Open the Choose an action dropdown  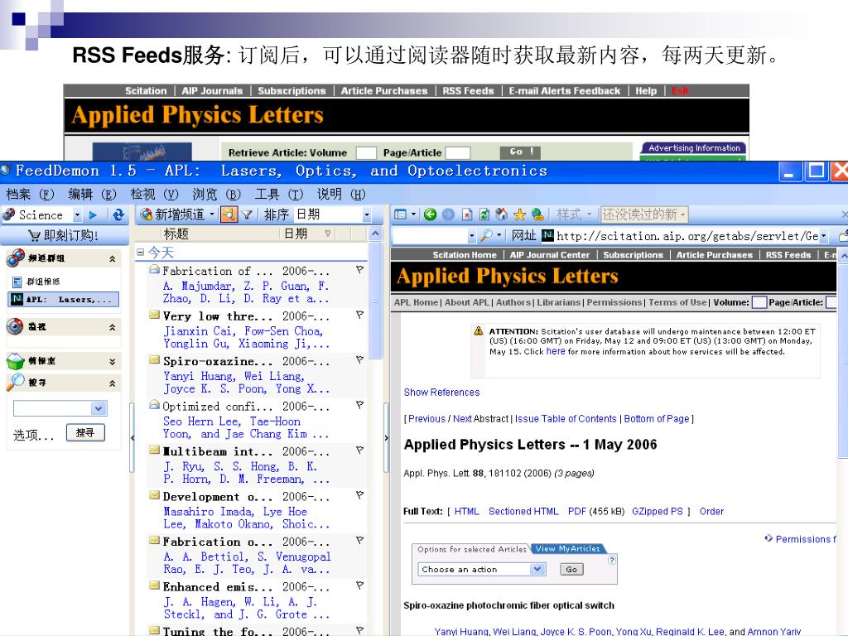click(481, 569)
